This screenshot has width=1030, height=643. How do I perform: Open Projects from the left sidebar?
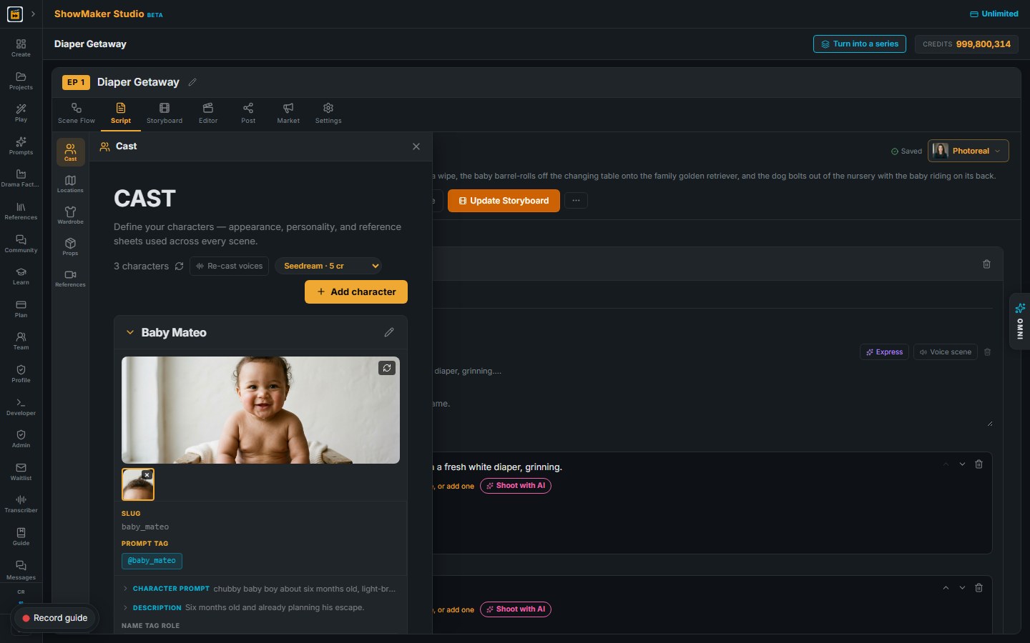coord(21,81)
